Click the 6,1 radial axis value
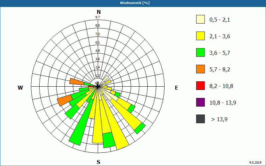Viewport: 266px width, 166px height. [x=97, y=42]
